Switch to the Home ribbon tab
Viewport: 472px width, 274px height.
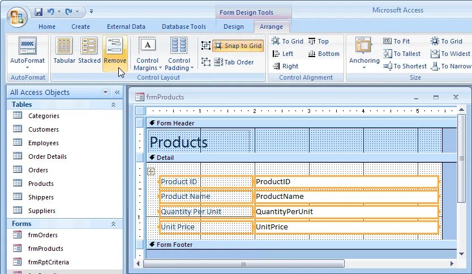(x=47, y=27)
